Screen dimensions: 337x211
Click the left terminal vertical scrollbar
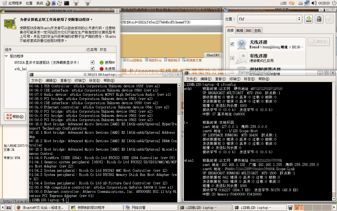[x=180, y=143]
